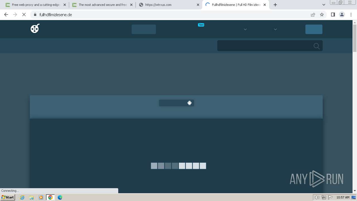The image size is (357, 201).
Task: Open a new browser tab
Action: 275,5
